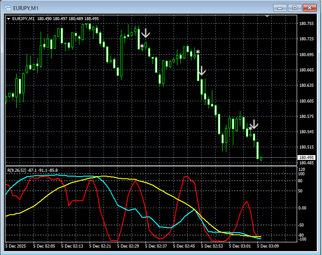
Task: Click the first down arrow signal near 02:29
Action: [145, 33]
